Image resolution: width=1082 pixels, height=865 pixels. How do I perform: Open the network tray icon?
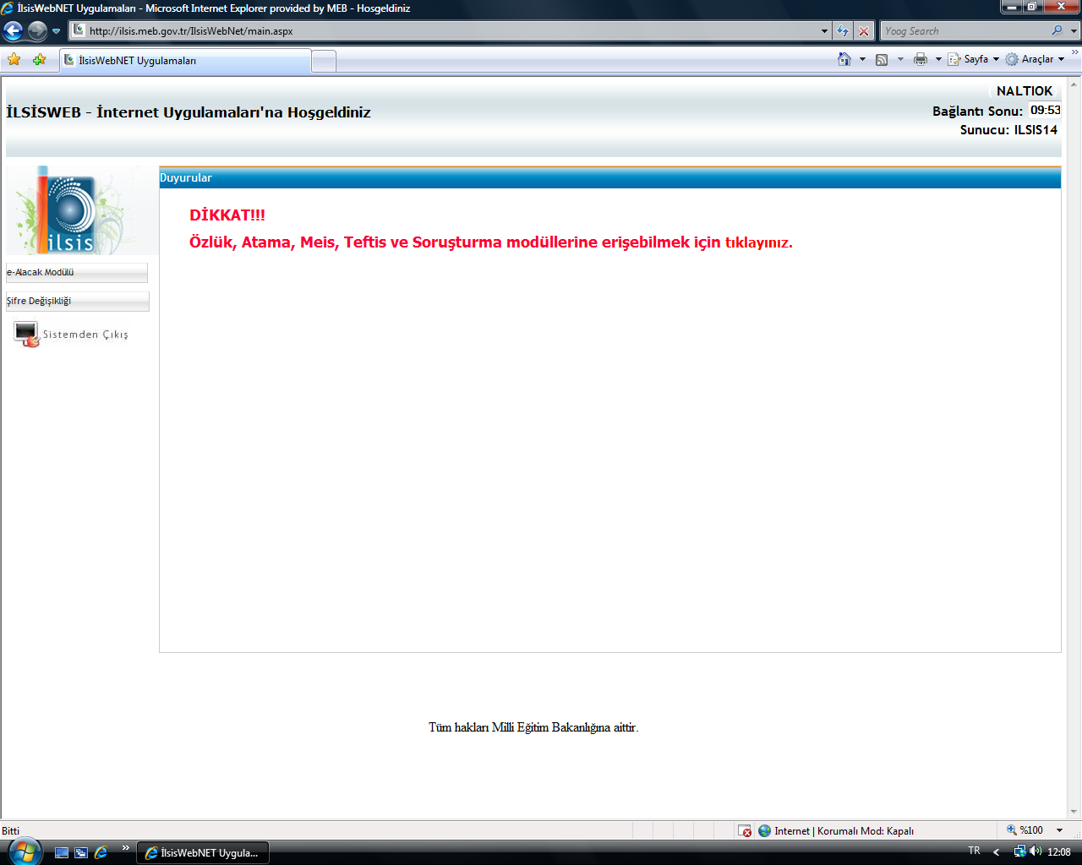[1019, 851]
